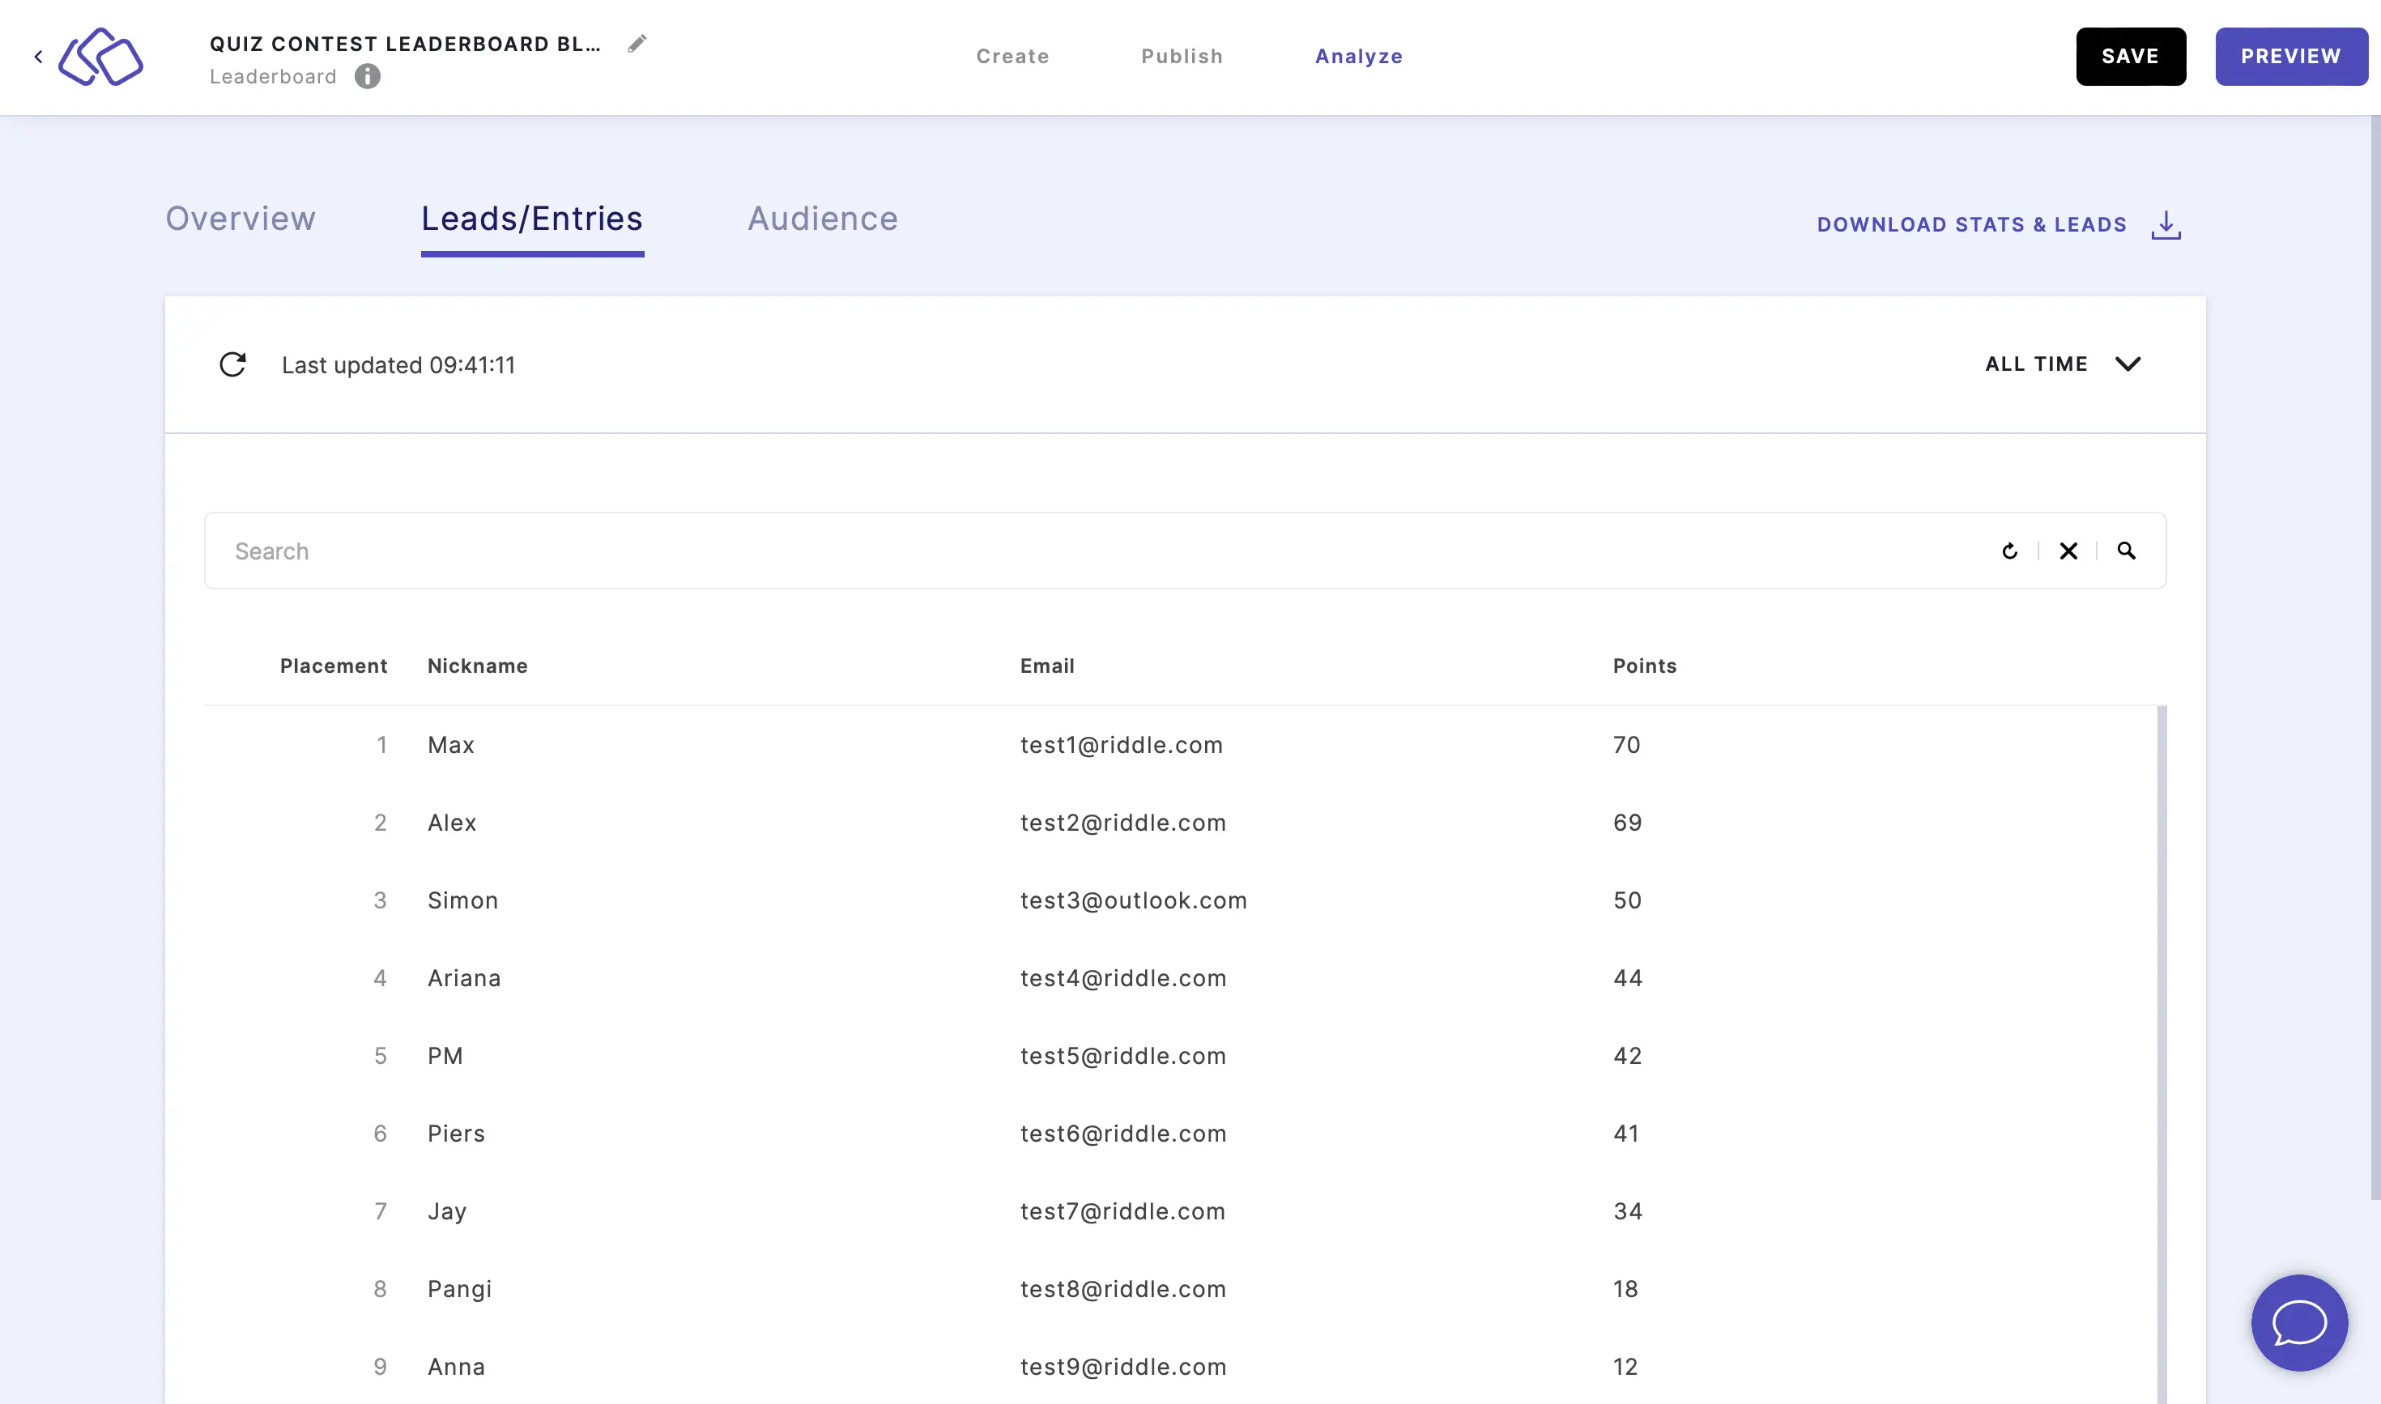Click the DOWNLOAD STATS & LEADS button
This screenshot has height=1404, width=2381.
pyautogui.click(x=2000, y=223)
